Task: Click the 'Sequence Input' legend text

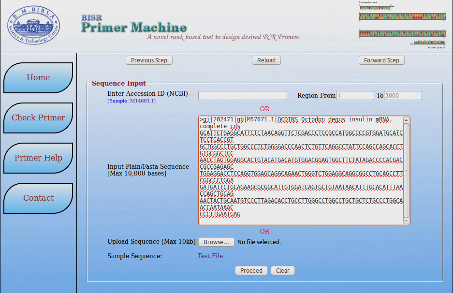Action: 119,83
